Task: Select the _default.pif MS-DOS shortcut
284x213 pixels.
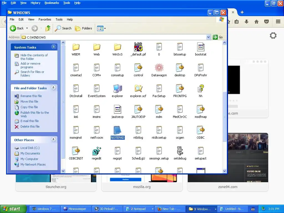Action: 138,49
